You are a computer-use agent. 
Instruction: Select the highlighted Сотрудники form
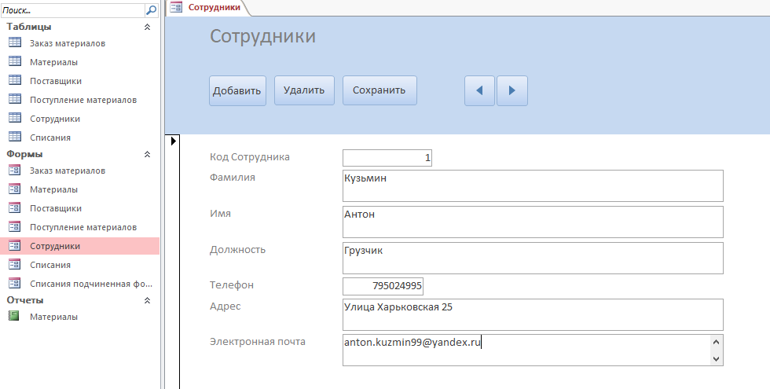point(79,246)
